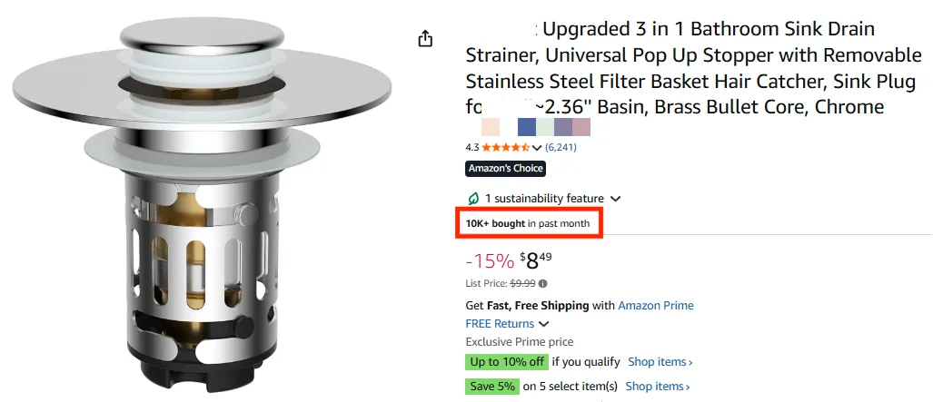Viewport: 933px width, 402px height.
Task: Click the List Price info icon
Action: pyautogui.click(x=542, y=284)
